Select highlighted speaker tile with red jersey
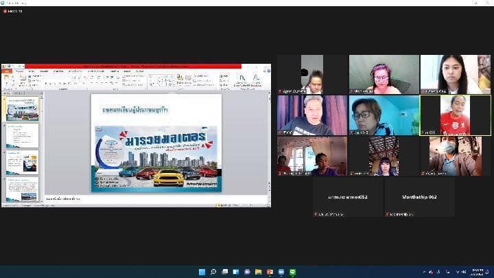494x278 pixels. tap(455, 115)
